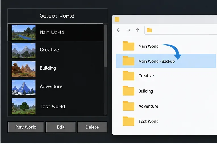
Task: Go up one folder level
Action: click(137, 30)
